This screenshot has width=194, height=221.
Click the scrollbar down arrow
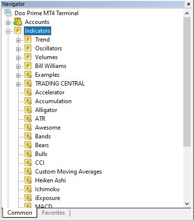click(187, 203)
